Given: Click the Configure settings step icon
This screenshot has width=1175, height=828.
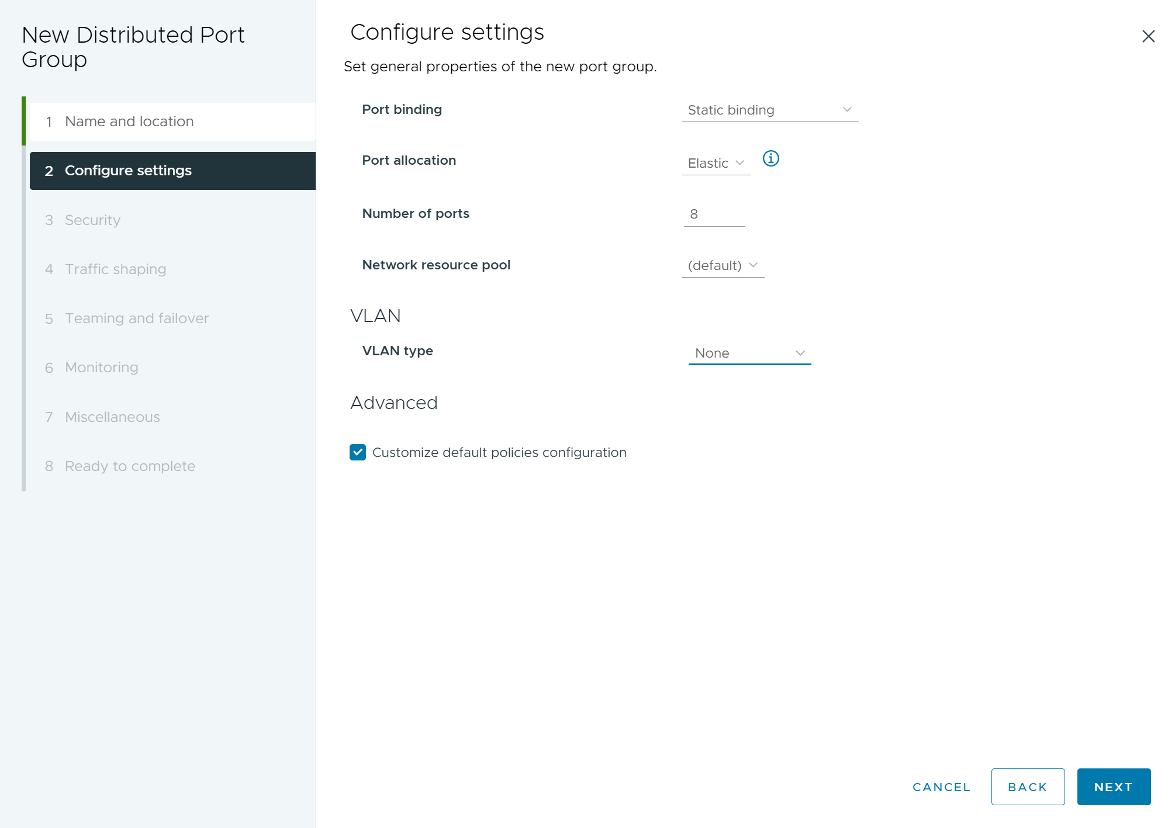Looking at the screenshot, I should (49, 170).
